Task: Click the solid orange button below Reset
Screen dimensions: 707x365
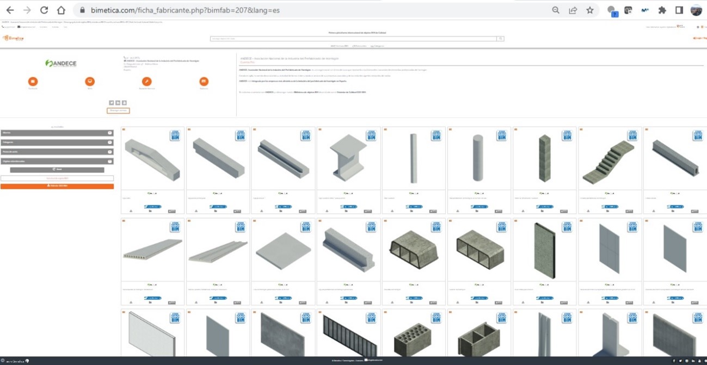Action: click(x=57, y=186)
